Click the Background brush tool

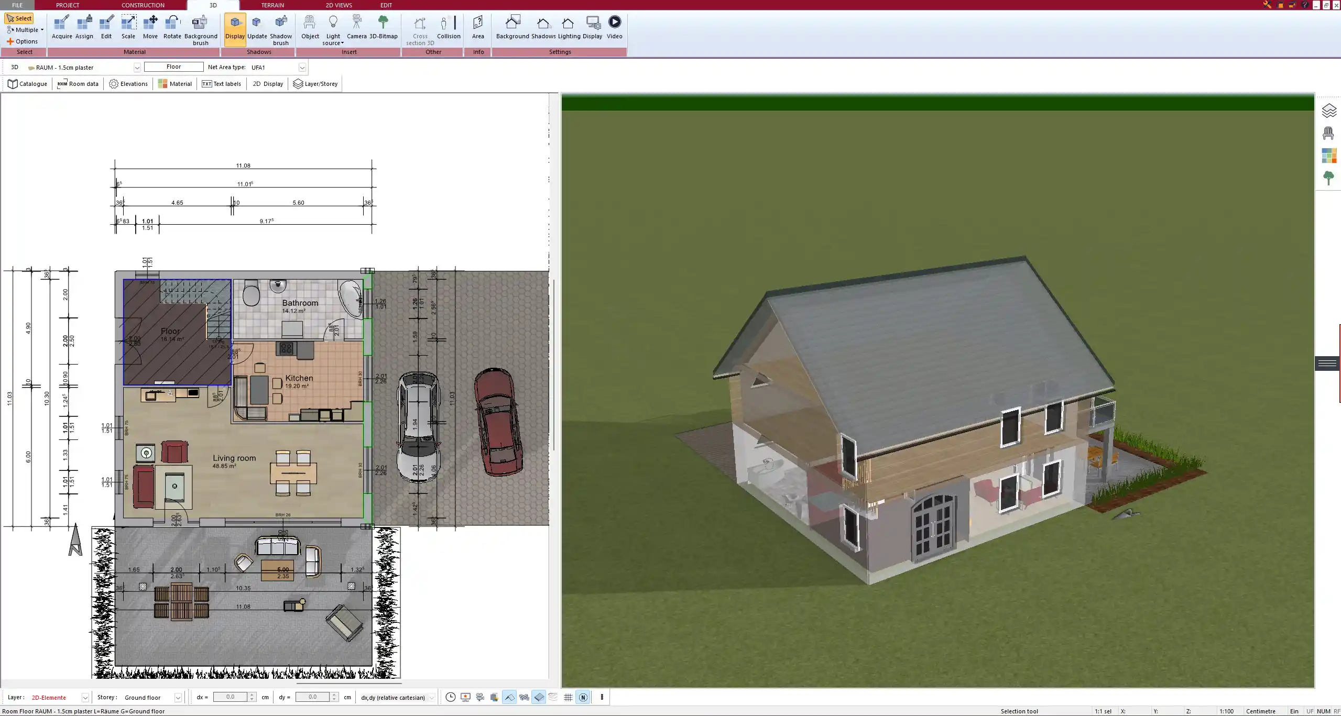pyautogui.click(x=200, y=29)
